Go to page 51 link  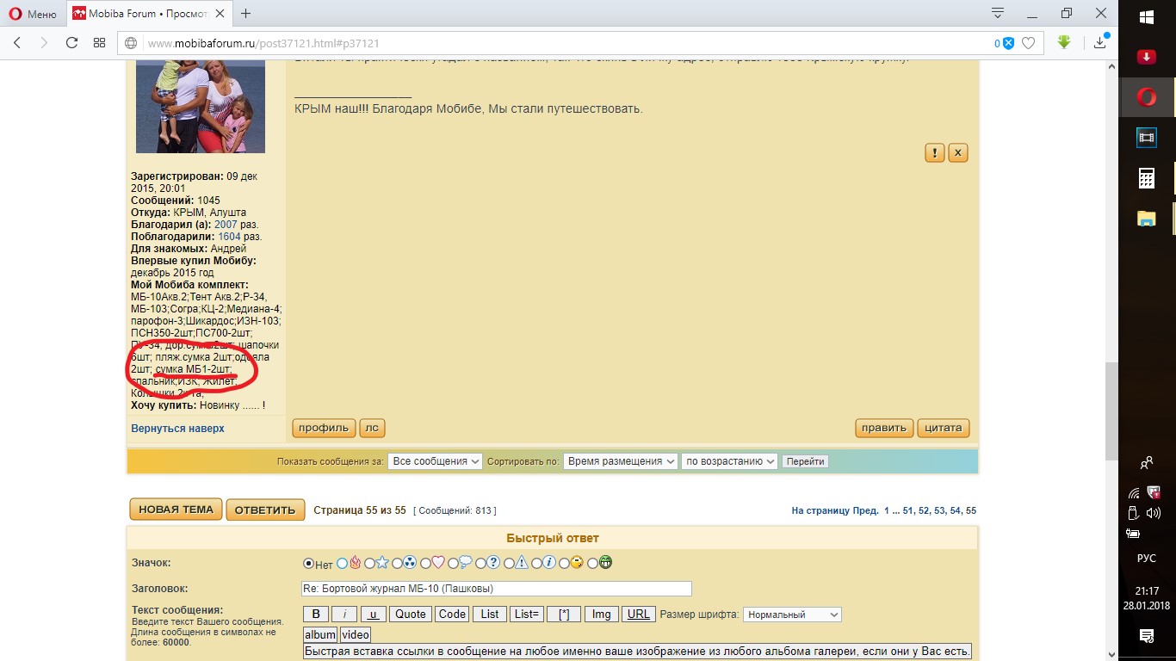click(x=908, y=510)
